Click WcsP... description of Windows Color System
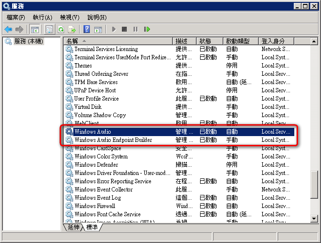The image size is (321, 243). coord(184,156)
